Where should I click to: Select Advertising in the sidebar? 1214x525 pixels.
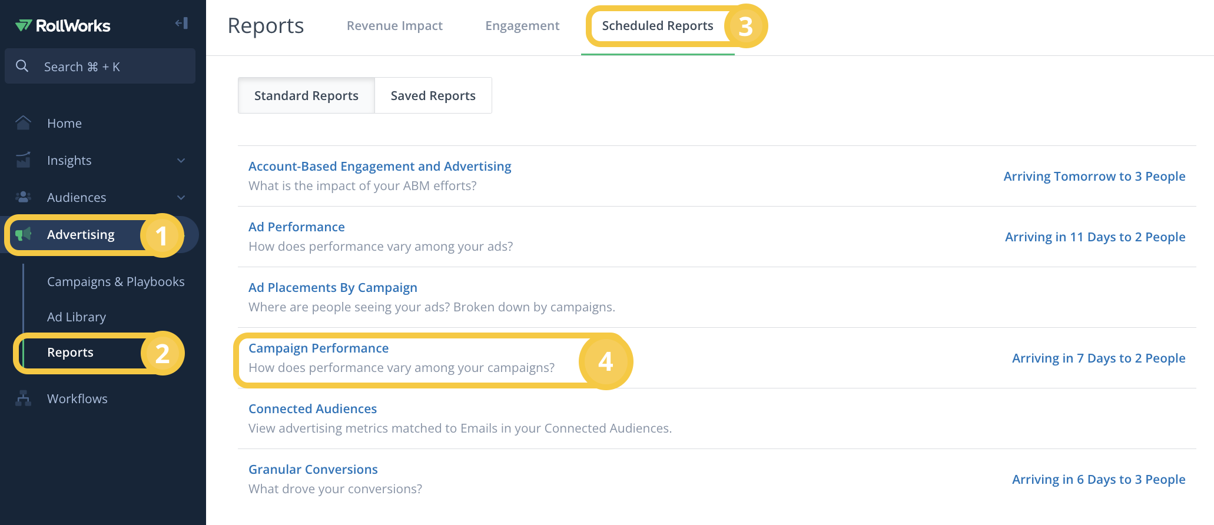(81, 234)
